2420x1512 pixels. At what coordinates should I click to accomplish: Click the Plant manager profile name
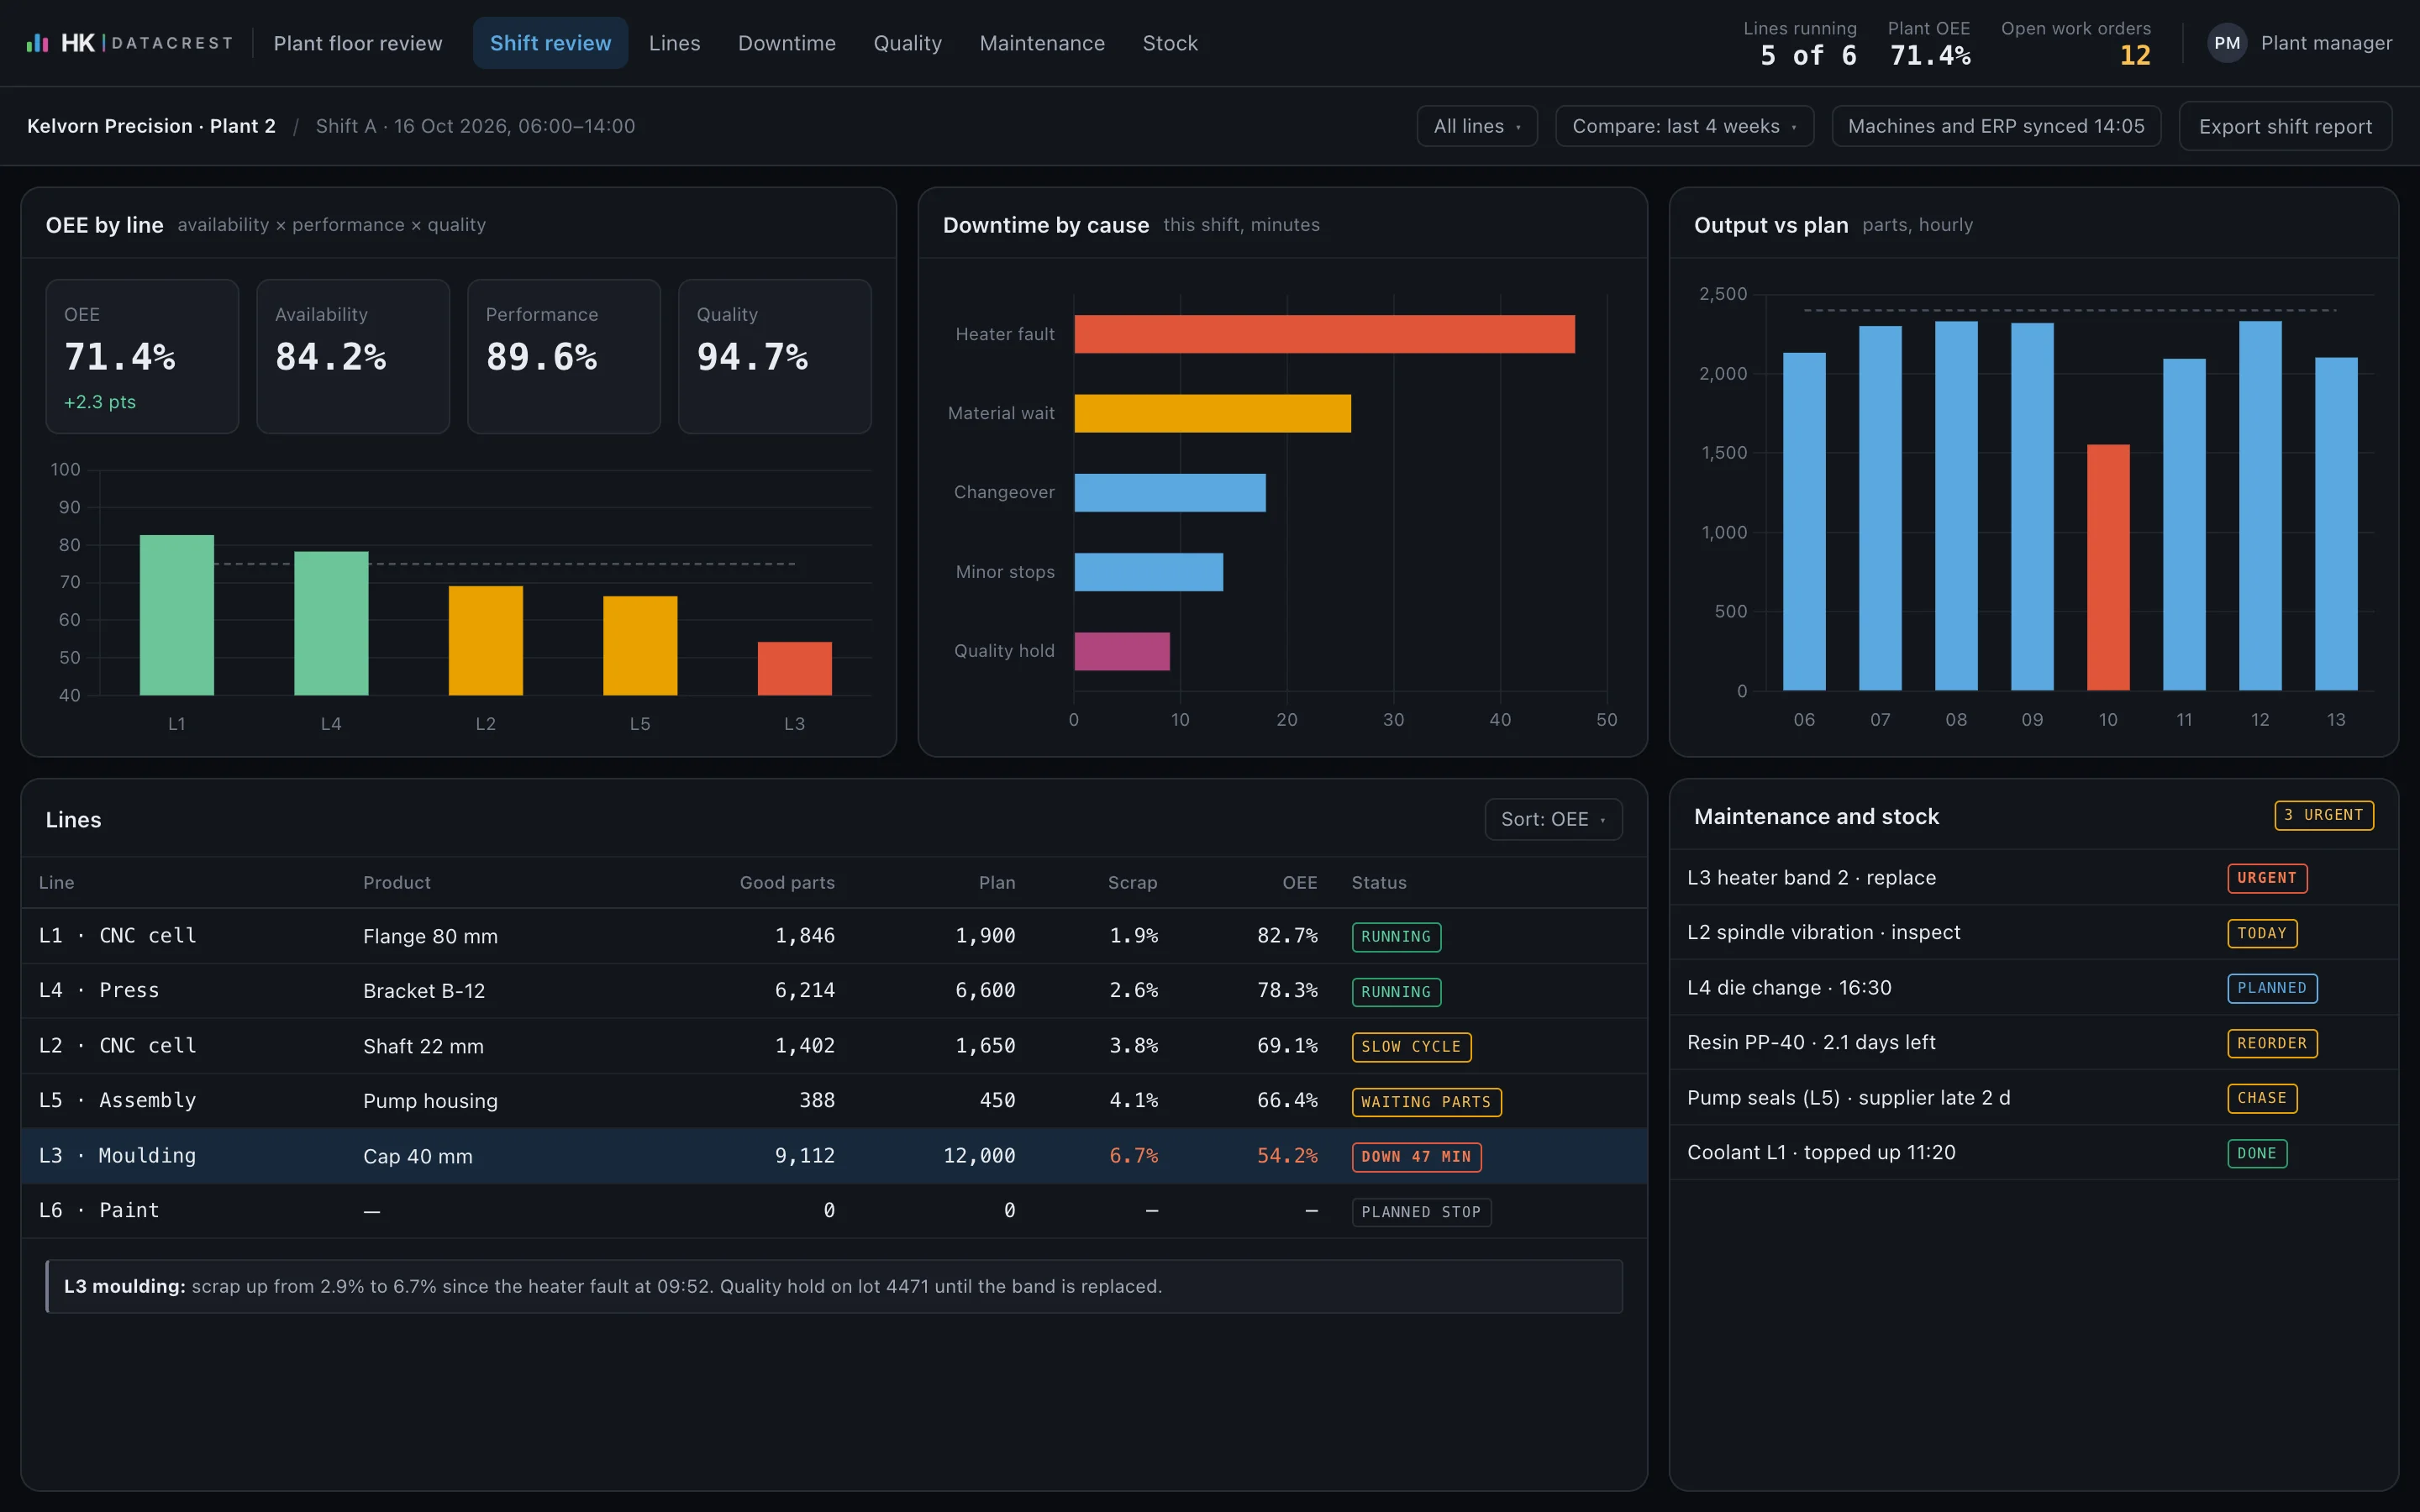pyautogui.click(x=2326, y=43)
